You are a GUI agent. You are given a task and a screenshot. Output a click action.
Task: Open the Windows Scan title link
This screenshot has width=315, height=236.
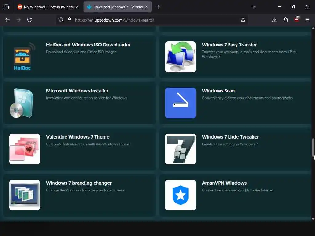(x=218, y=91)
